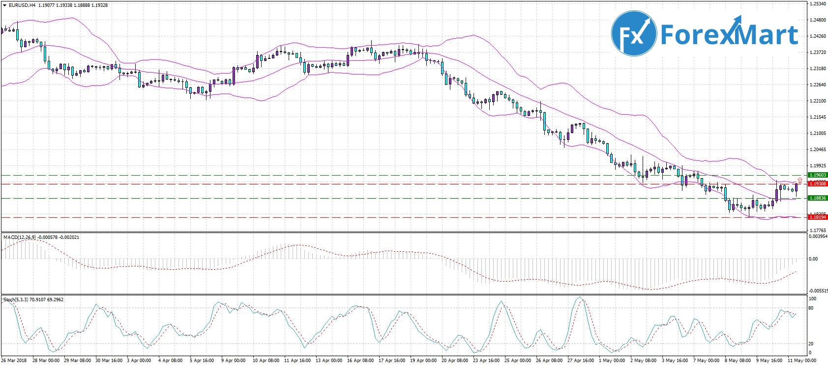Click the 11 Apr 16:00 time axis label
This screenshot has height=366, width=828.
[x=297, y=361]
